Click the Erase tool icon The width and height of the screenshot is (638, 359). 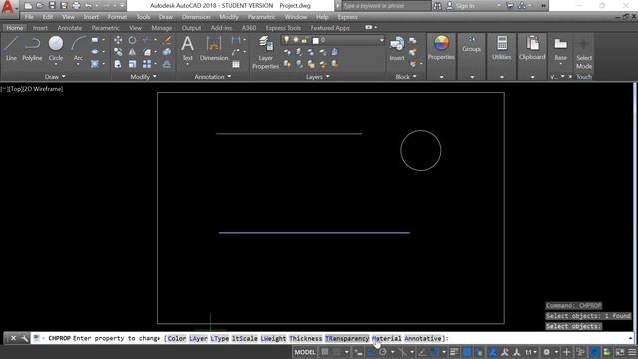167,40
